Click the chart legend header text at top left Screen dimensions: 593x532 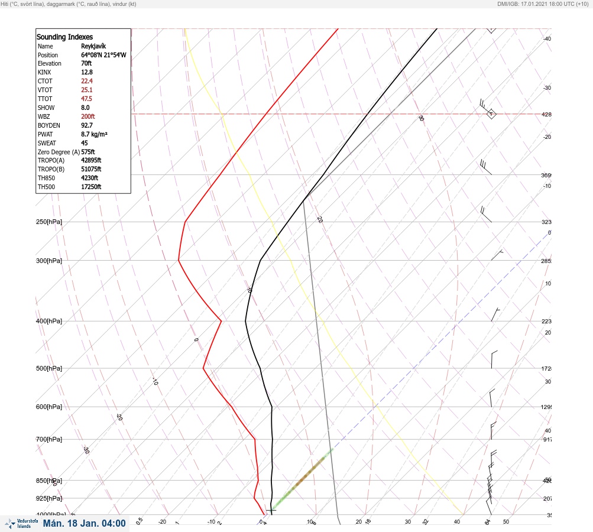69,4
